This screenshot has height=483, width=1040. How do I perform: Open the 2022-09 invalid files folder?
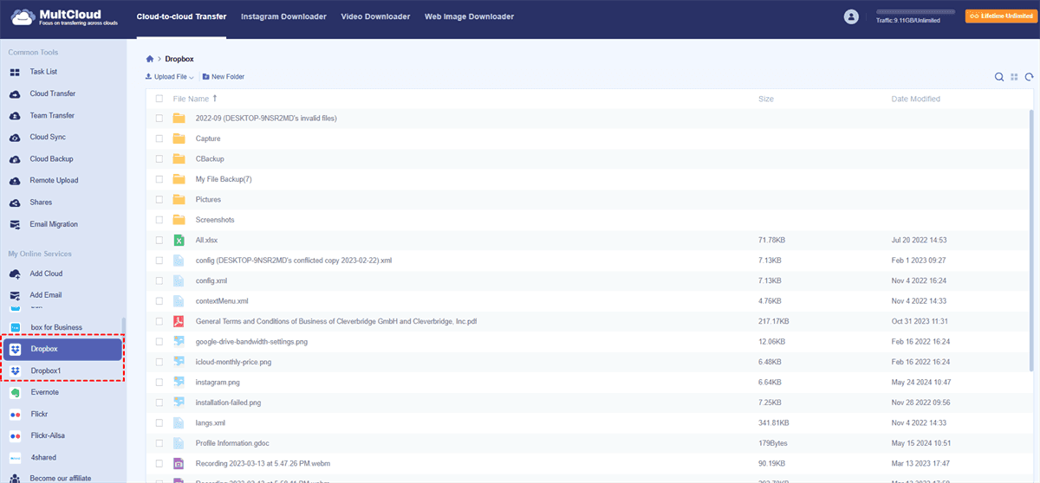(x=266, y=118)
